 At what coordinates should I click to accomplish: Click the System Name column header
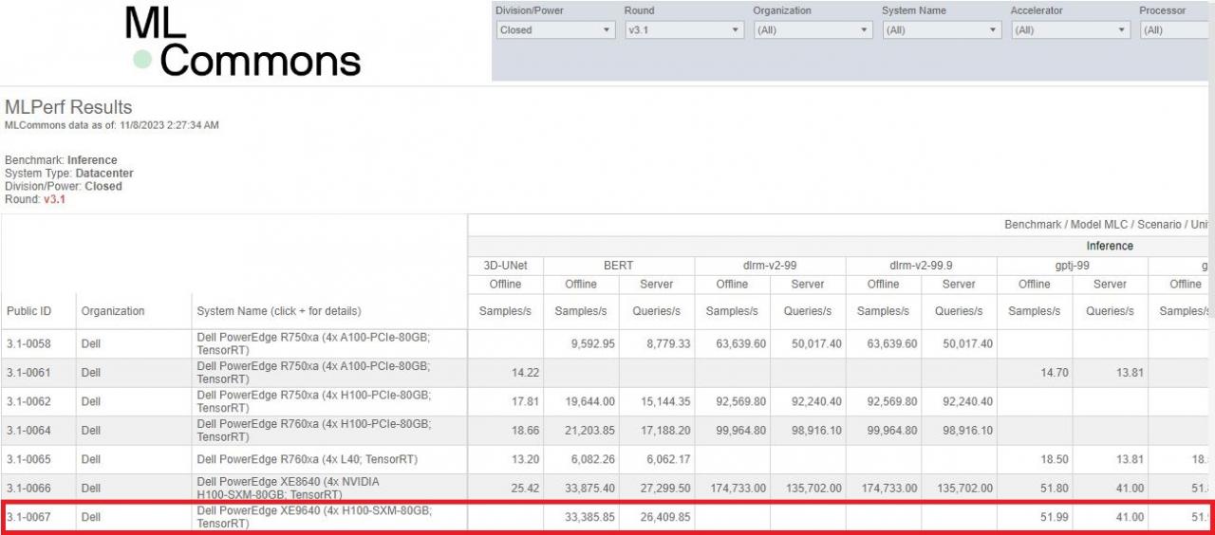pos(278,311)
